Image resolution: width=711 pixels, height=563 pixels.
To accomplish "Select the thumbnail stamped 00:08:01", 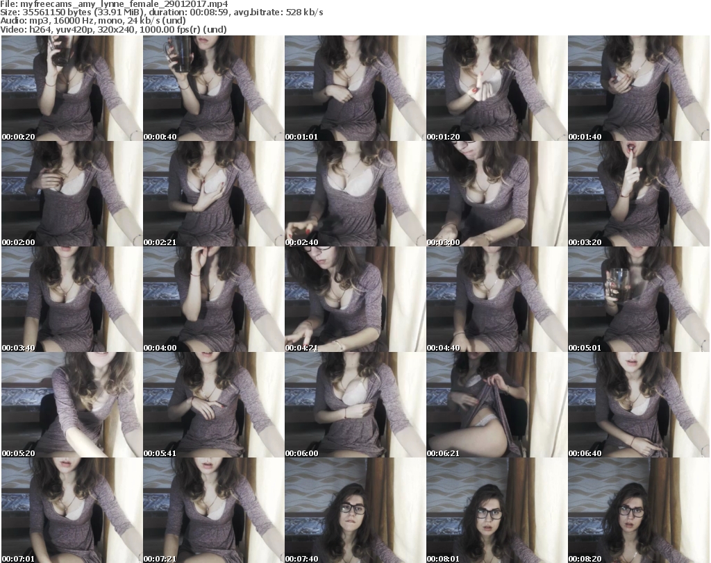I will [x=497, y=510].
